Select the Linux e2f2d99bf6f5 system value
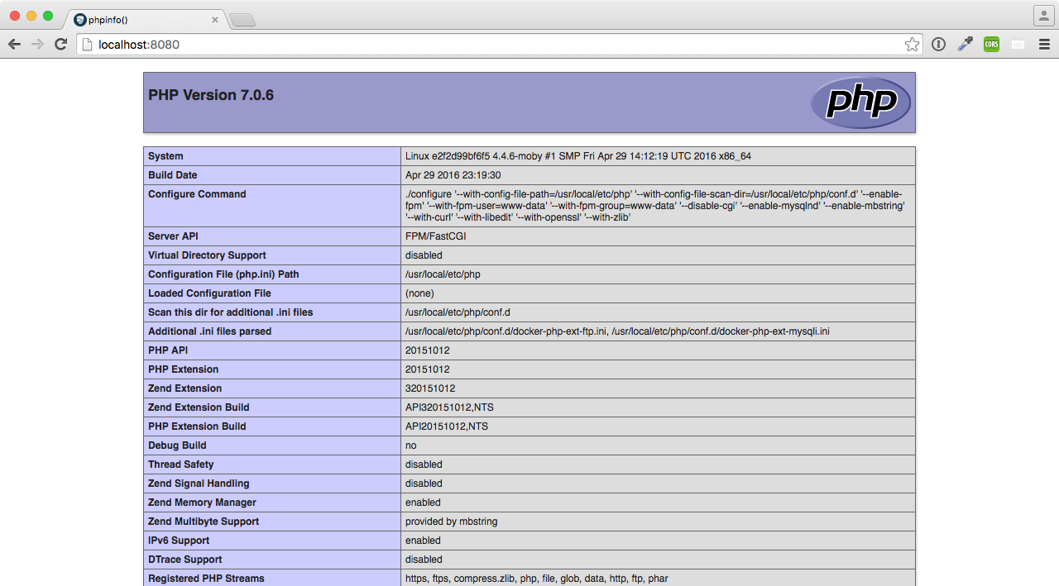This screenshot has width=1059, height=586. [x=578, y=156]
